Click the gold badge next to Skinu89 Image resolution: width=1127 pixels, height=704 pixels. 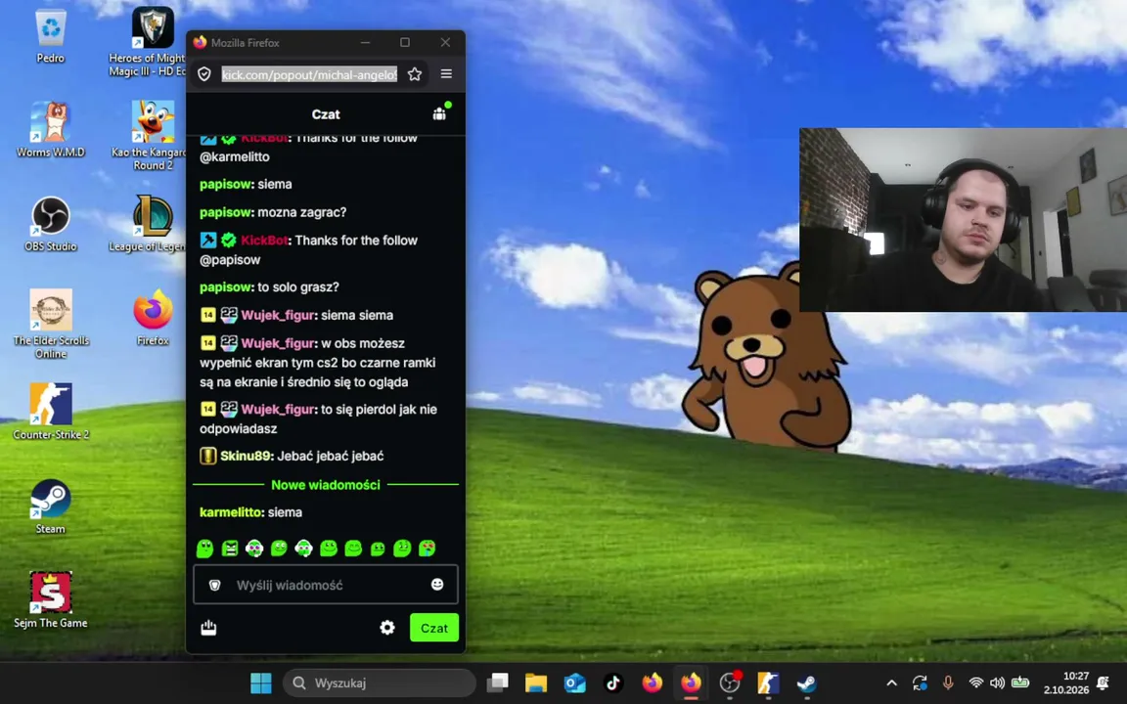point(207,456)
